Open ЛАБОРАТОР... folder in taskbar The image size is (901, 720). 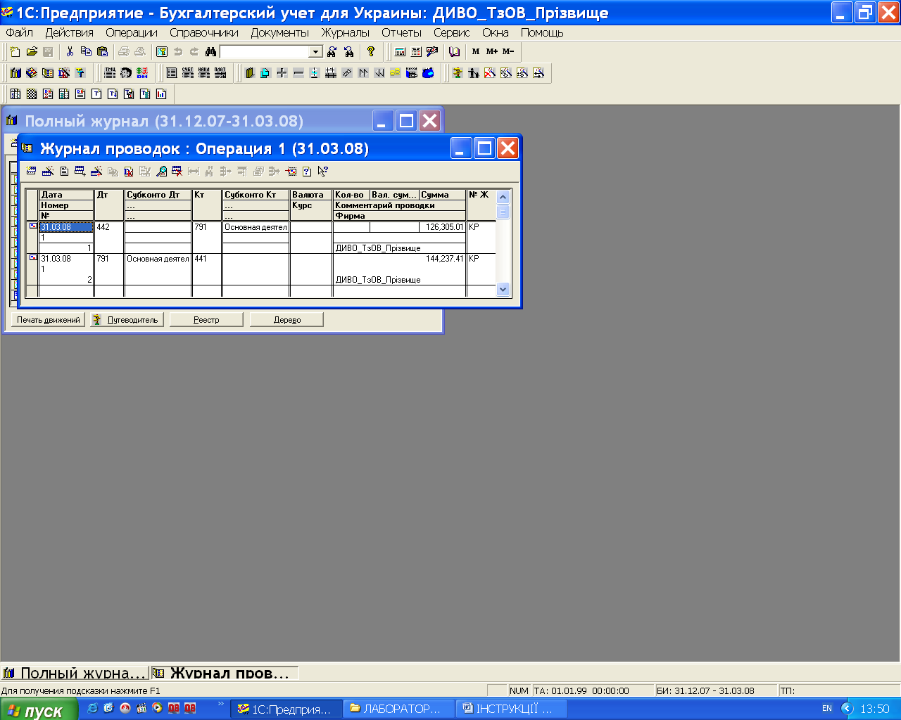click(x=399, y=709)
